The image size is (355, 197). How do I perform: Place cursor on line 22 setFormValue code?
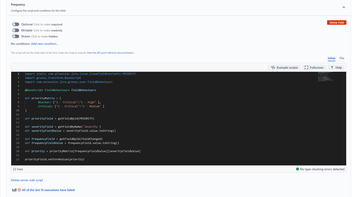coord(55,159)
